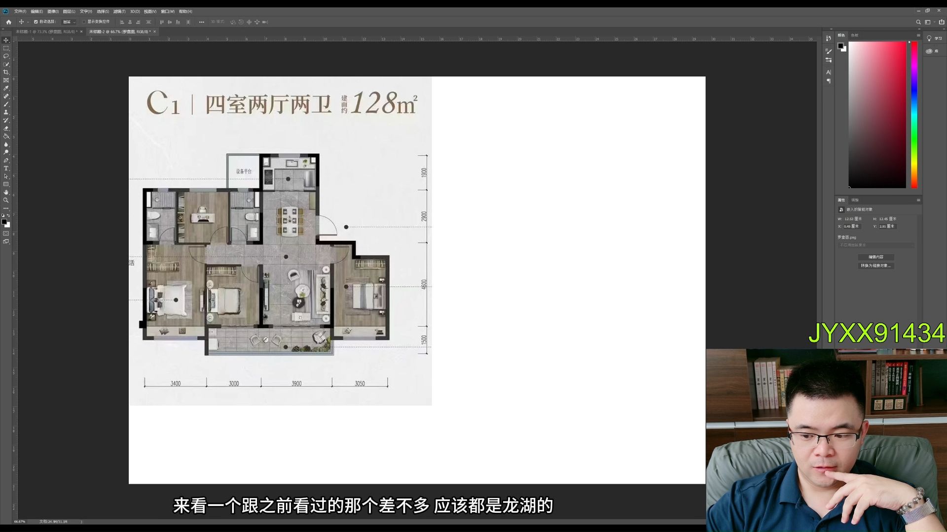Image resolution: width=947 pixels, height=532 pixels.
Task: Open the Color panel flyout menu
Action: tap(918, 35)
